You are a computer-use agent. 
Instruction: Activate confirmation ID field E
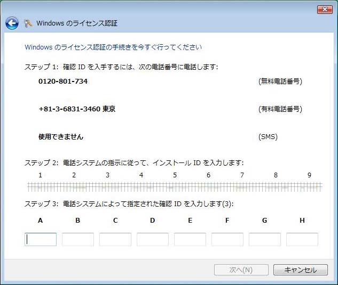coord(190,239)
